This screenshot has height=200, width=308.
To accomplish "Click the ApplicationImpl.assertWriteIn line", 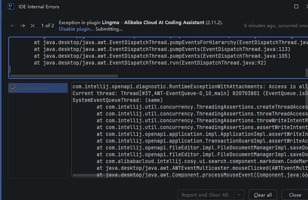I will pyautogui.click(x=202, y=134).
